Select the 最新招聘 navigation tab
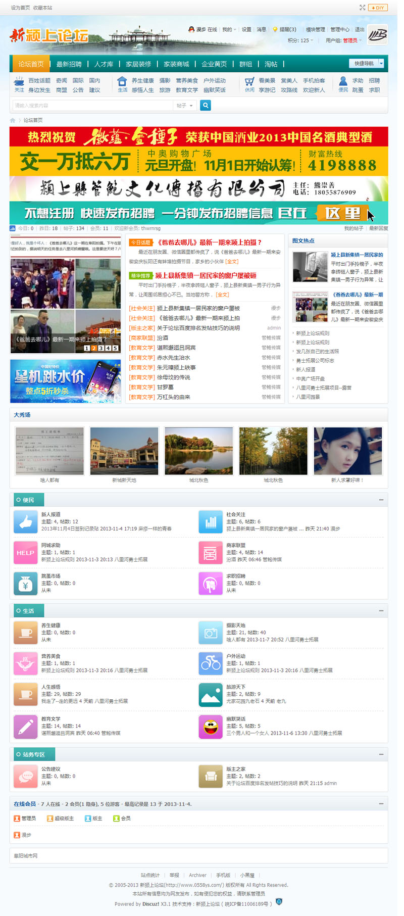 69,64
